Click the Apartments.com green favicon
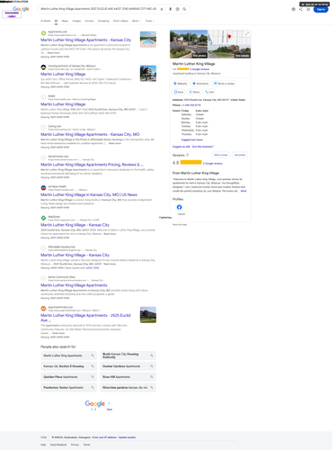The width and height of the screenshot is (336, 450). click(x=43, y=33)
